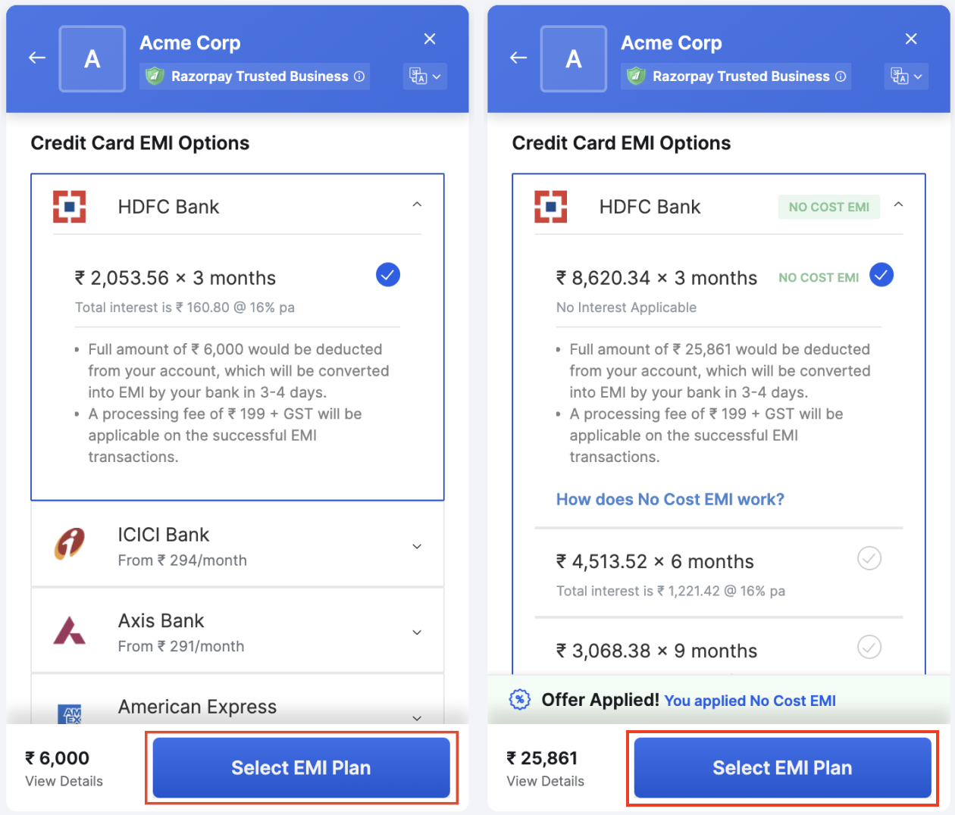
Task: Collapse the HDFC Bank EMI section
Action: tap(417, 204)
